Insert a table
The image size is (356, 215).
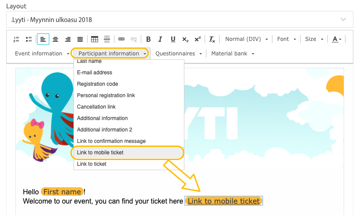click(95, 39)
